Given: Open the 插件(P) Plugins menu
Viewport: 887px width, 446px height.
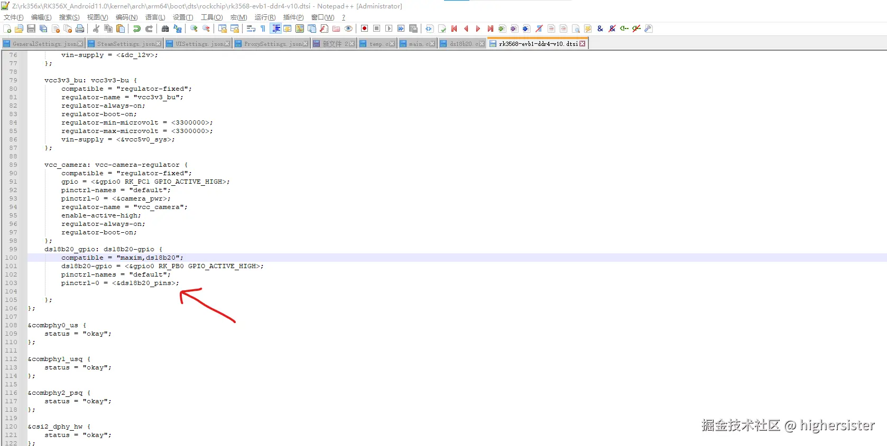Looking at the screenshot, I should tap(293, 17).
